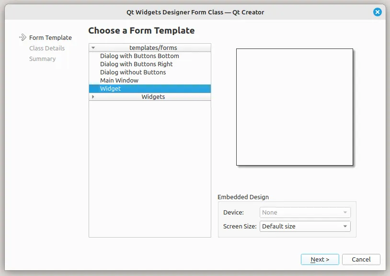Expand the Widgets group arrow
Viewport: 390px width, 276px height.
(93, 96)
